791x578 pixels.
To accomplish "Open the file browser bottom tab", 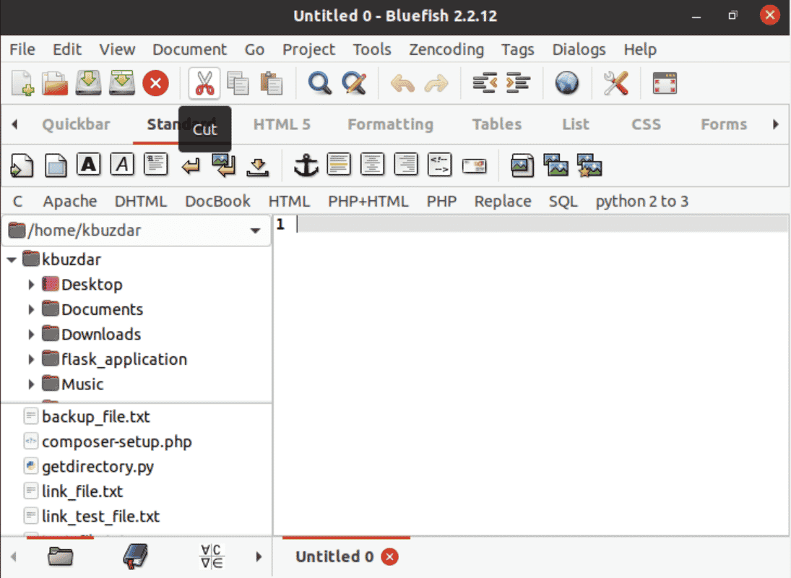I will pos(61,557).
